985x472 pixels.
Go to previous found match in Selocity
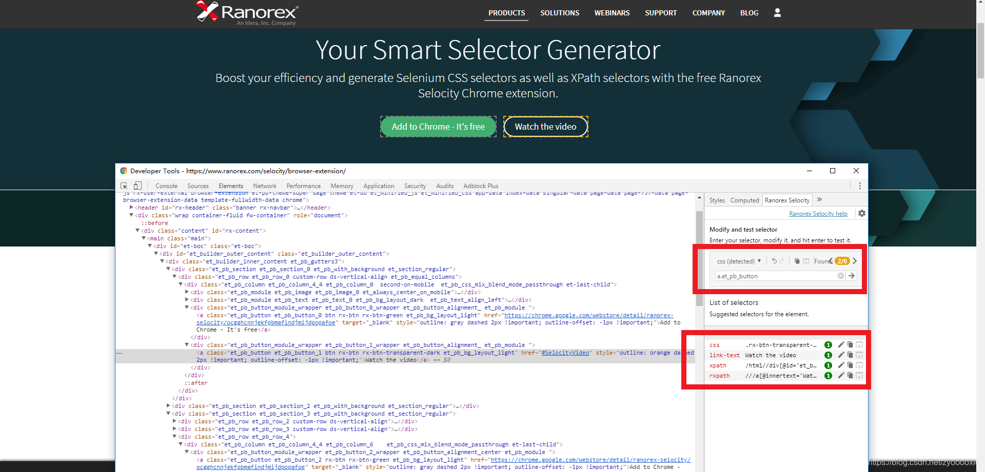tap(831, 261)
